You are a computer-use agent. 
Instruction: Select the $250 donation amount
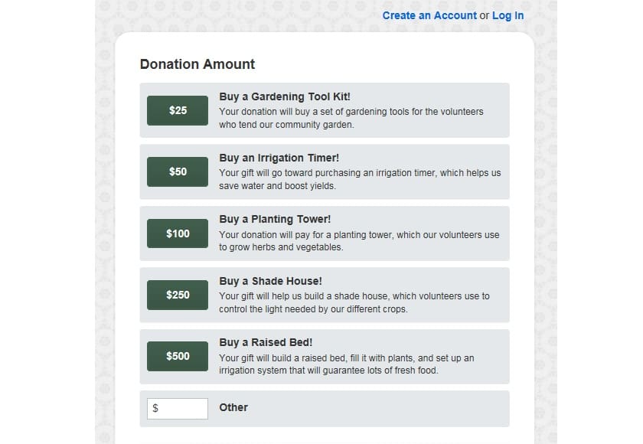(x=178, y=295)
